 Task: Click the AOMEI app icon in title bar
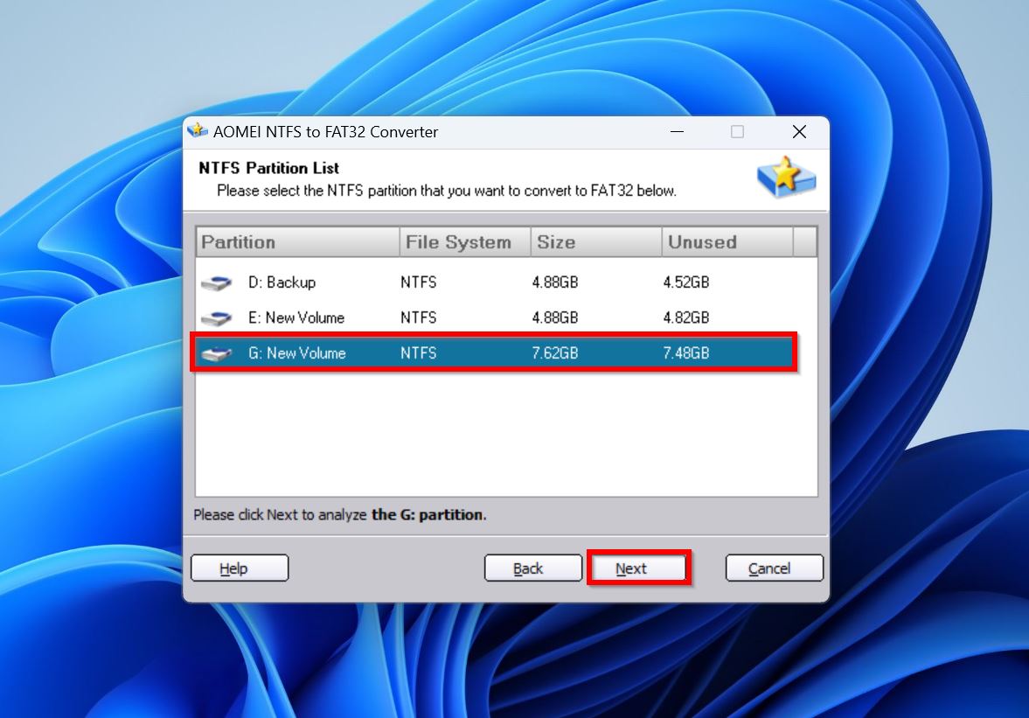198,131
